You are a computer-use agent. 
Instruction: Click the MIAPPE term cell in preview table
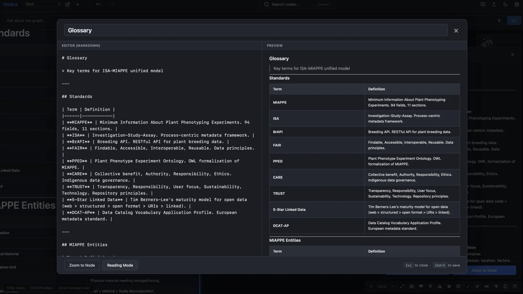pyautogui.click(x=317, y=103)
